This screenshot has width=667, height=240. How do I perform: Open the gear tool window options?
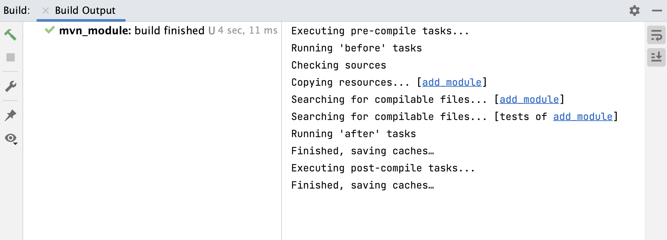[634, 11]
